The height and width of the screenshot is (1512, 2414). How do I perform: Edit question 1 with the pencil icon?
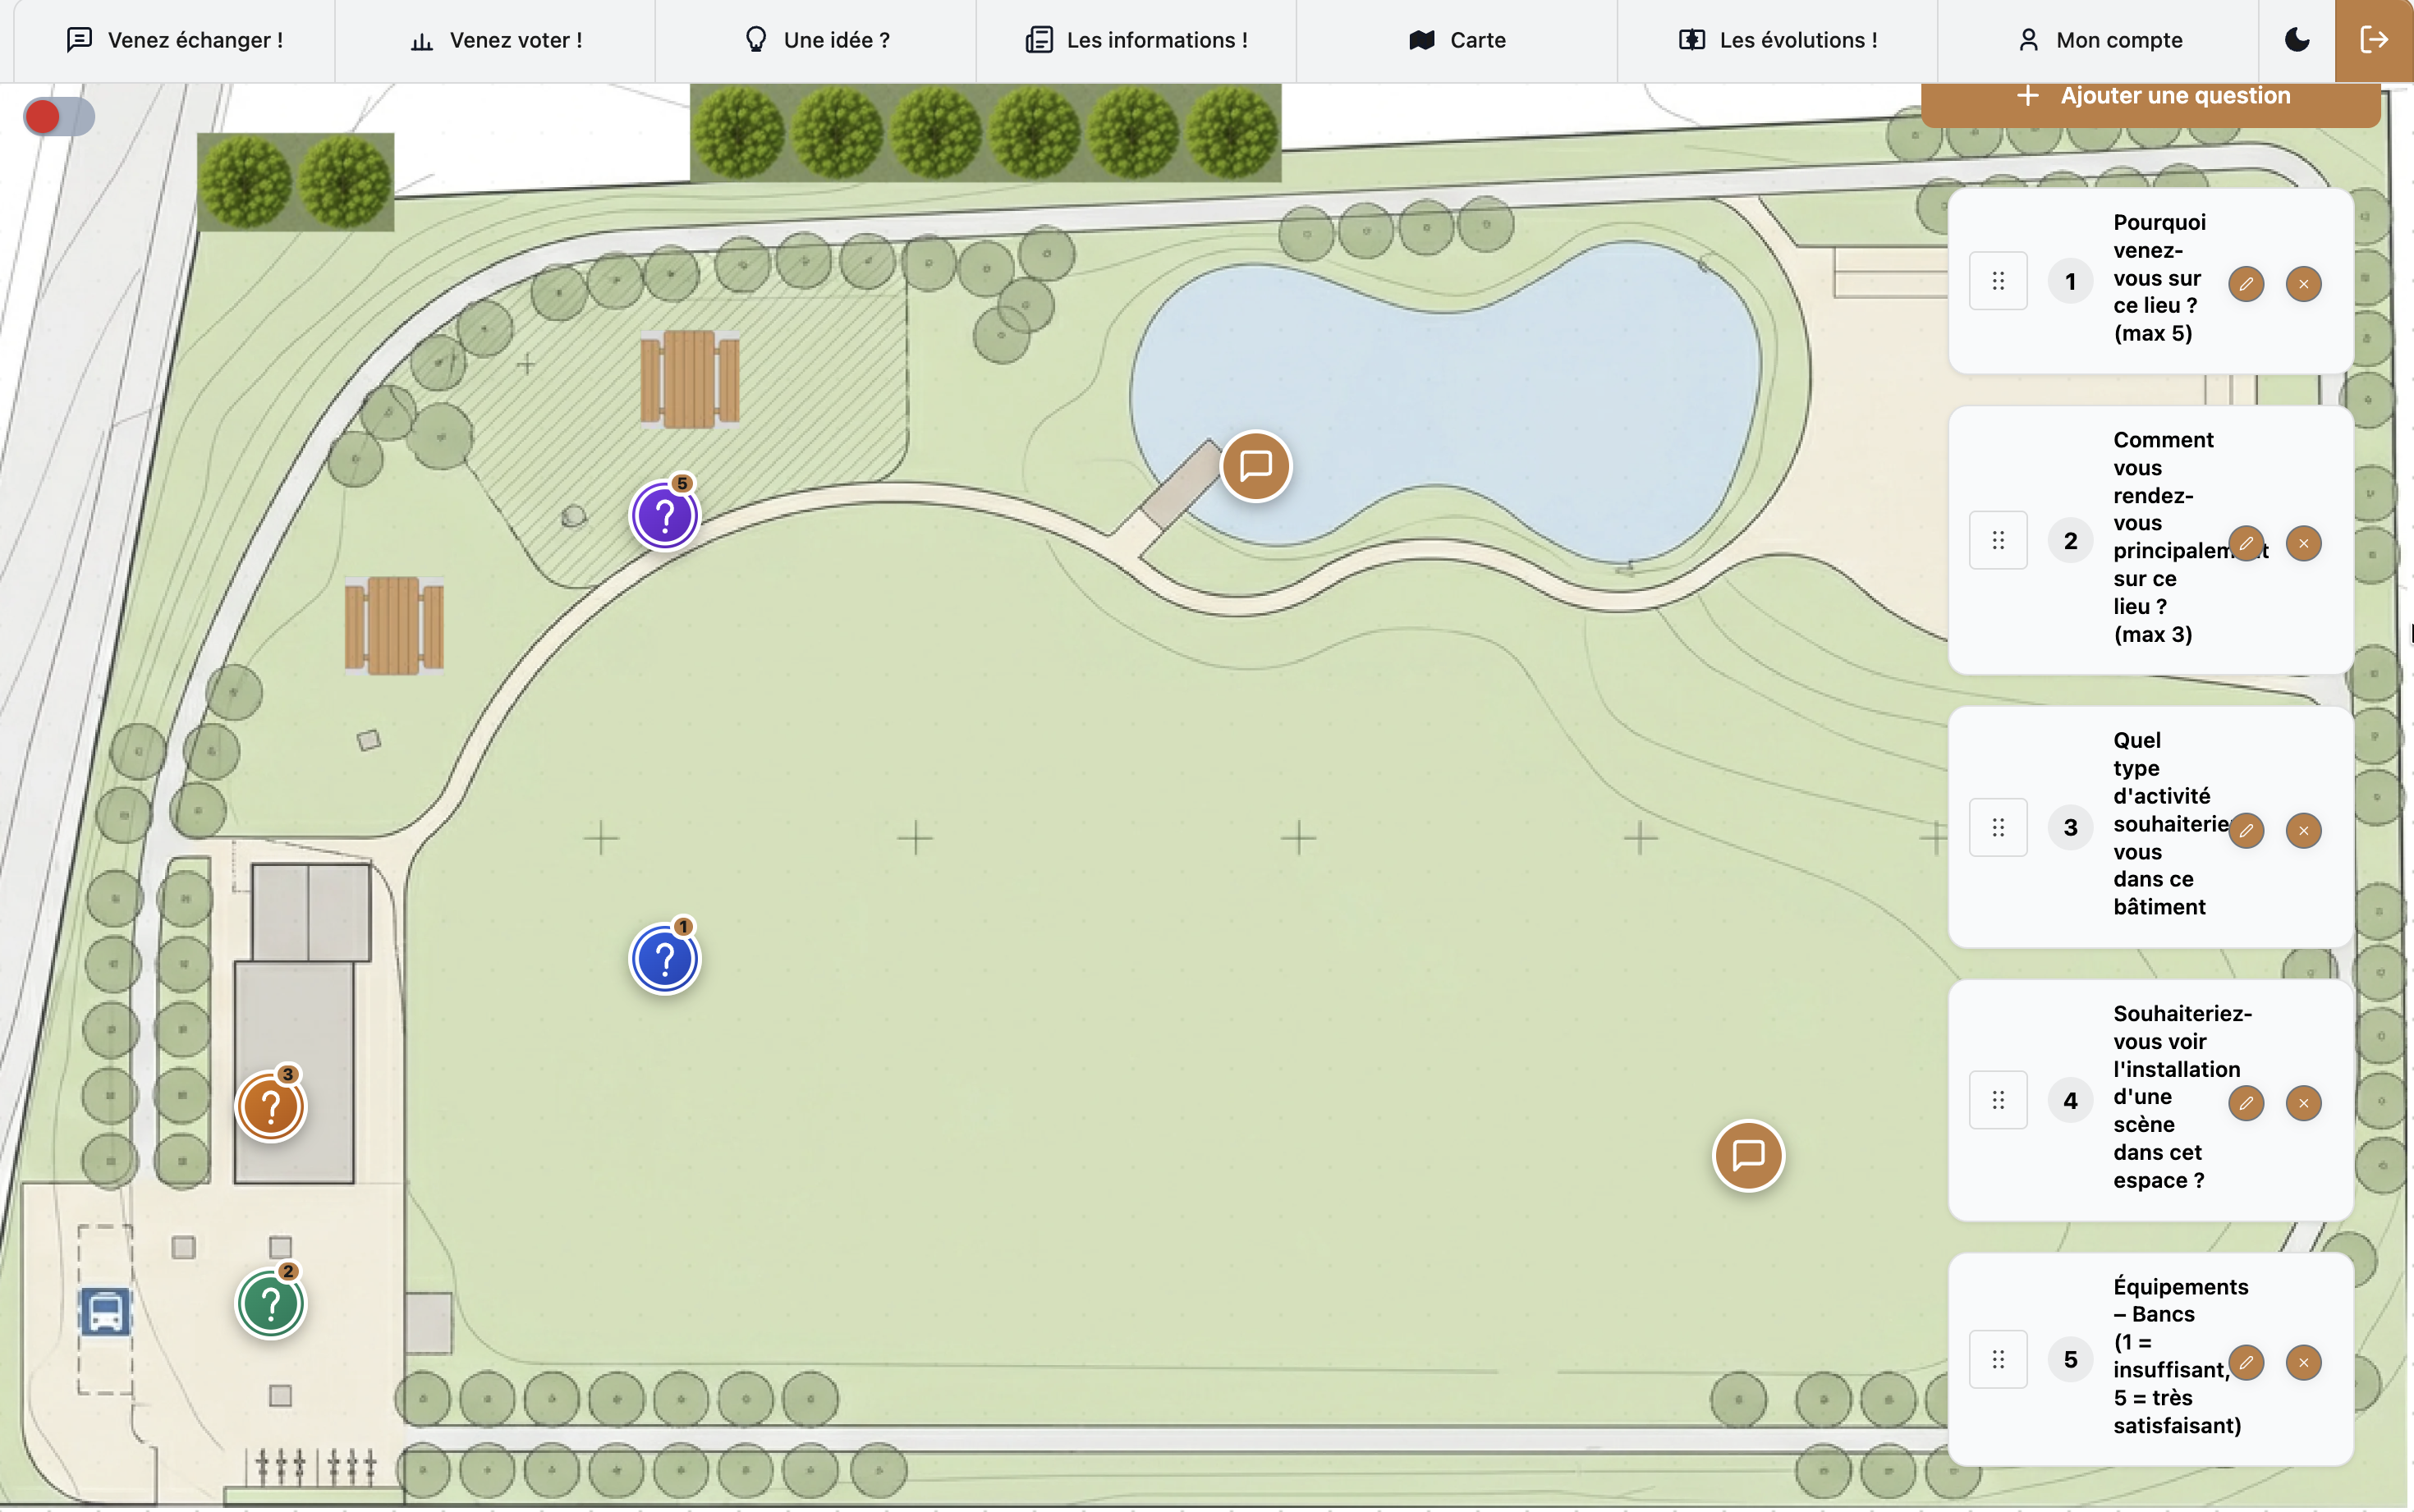point(2246,284)
